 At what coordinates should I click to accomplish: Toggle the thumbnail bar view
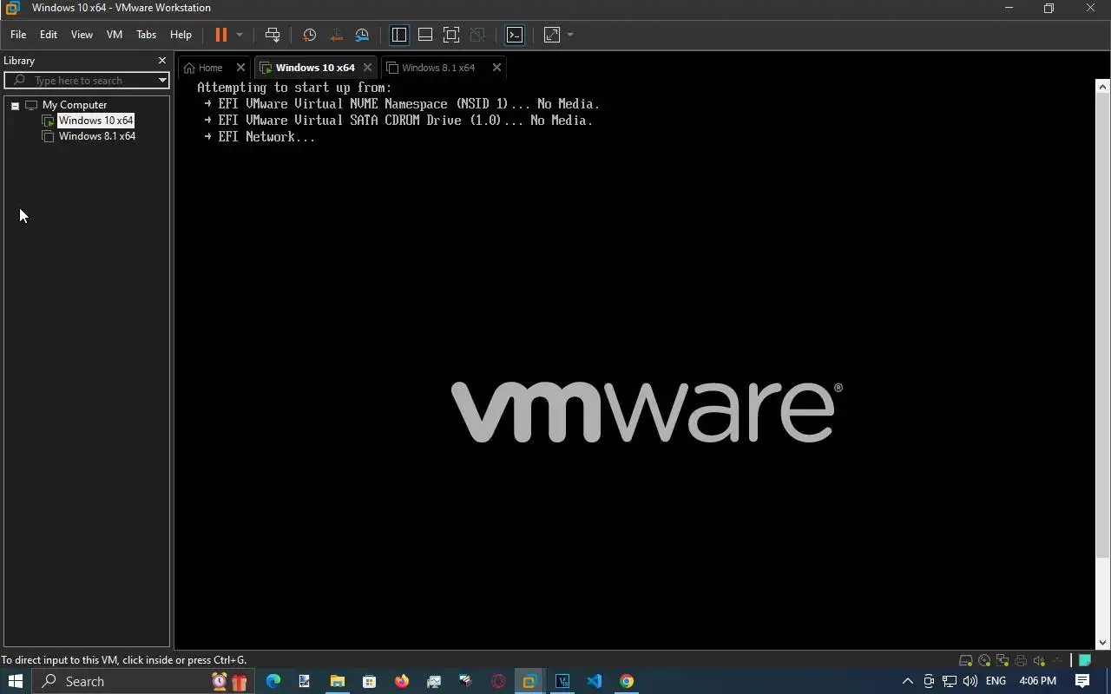(x=425, y=35)
